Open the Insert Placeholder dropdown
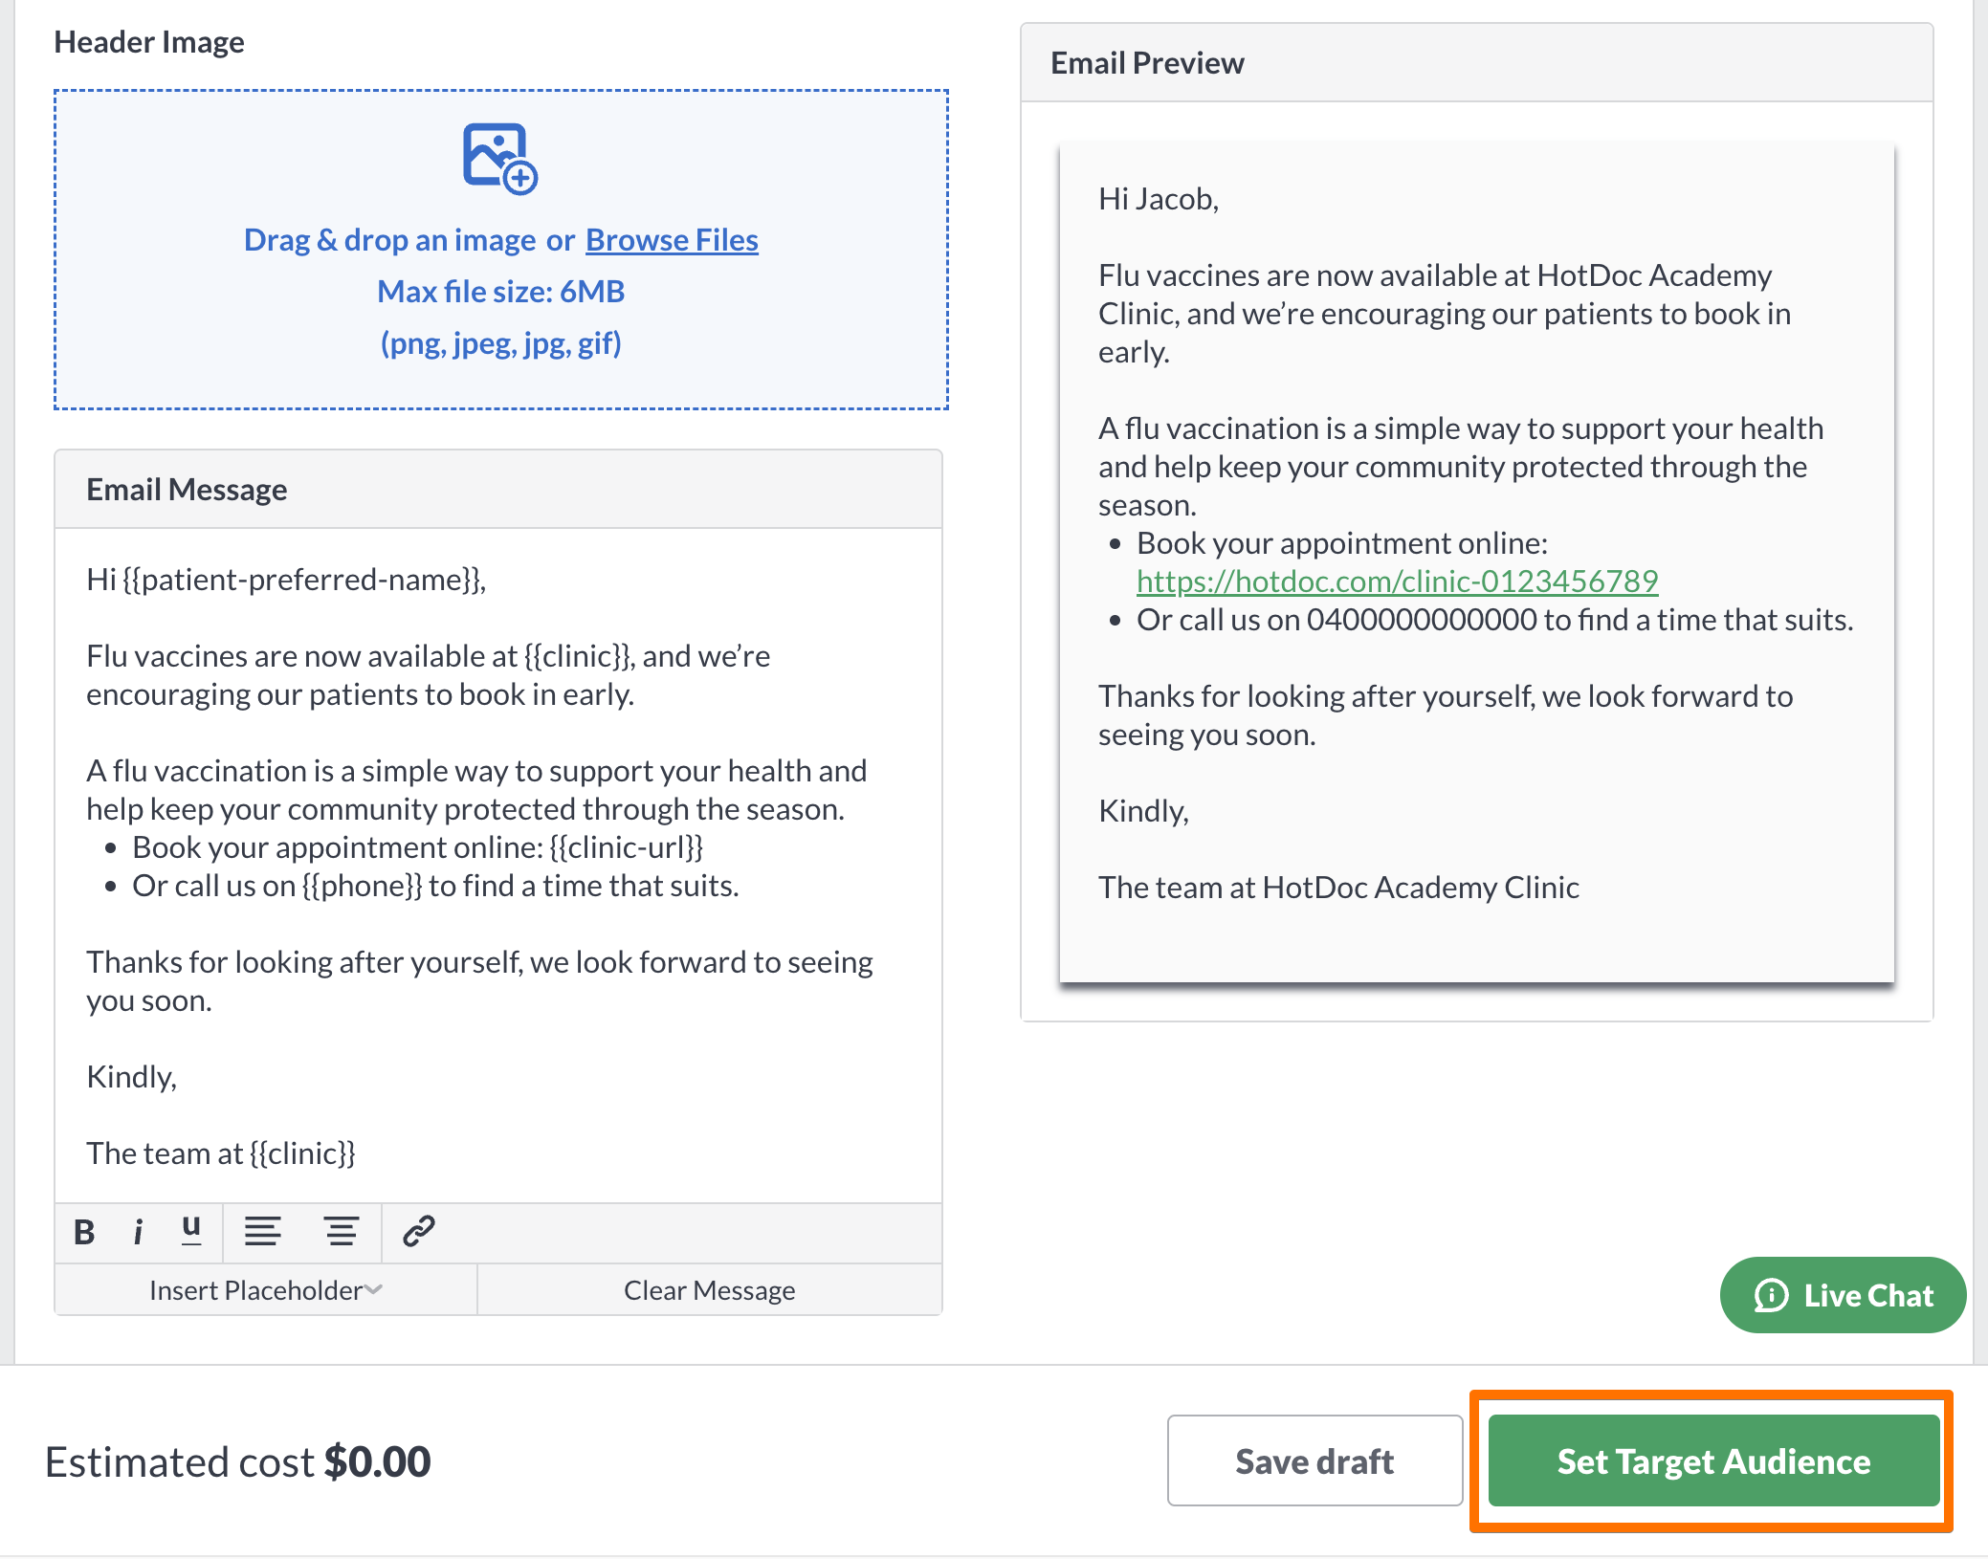The image size is (1988, 1559). pyautogui.click(x=266, y=1290)
